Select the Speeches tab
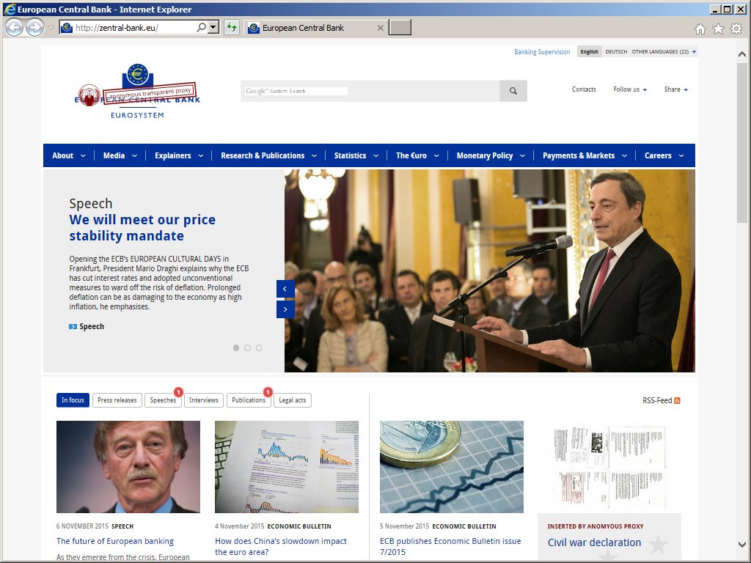751x563 pixels. coord(163,400)
